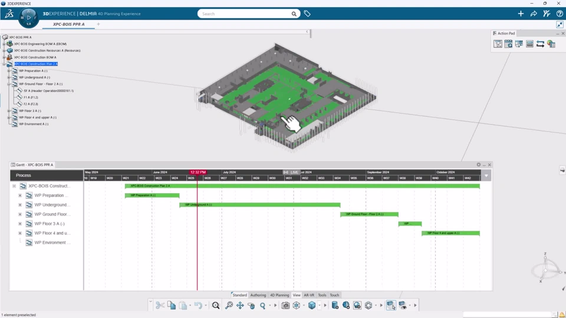Image resolution: width=566 pixels, height=318 pixels.
Task: Click the Rotate view icon
Action: pyautogui.click(x=251, y=306)
